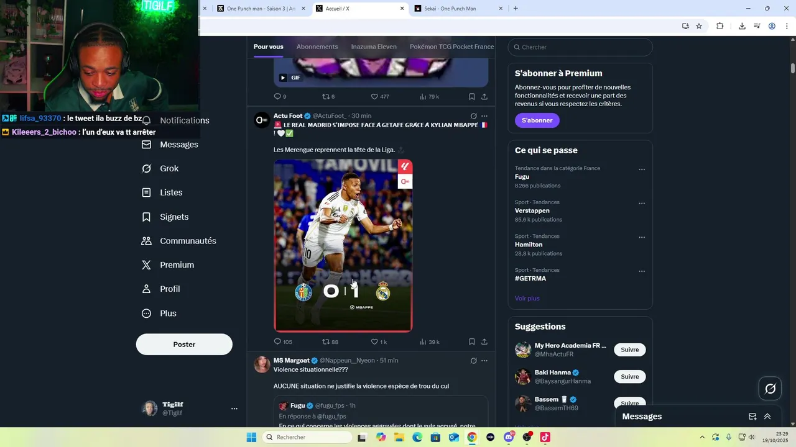
Task: Open the Verstappen trend
Action: [532, 211]
